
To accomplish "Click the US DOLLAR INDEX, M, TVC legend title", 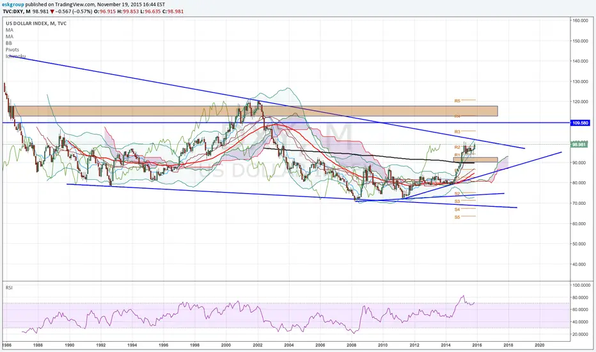I will pyautogui.click(x=36, y=23).
